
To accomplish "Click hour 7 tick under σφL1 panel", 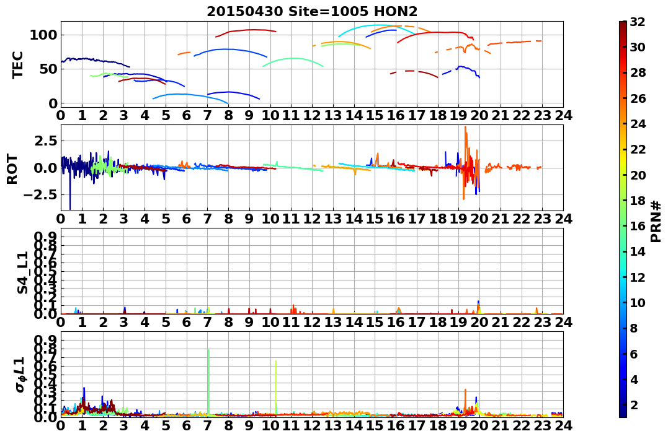I will click(x=208, y=425).
